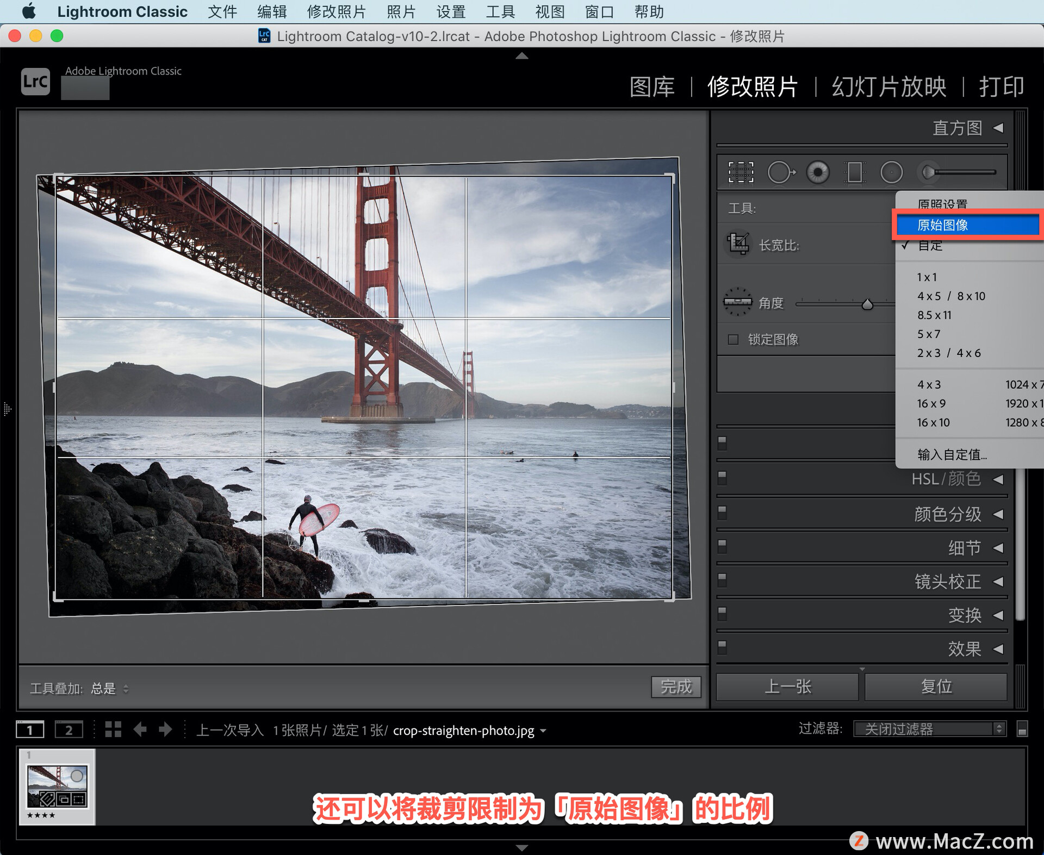Screen dimensions: 1044x855
Task: Click the 完成 button
Action: click(676, 687)
